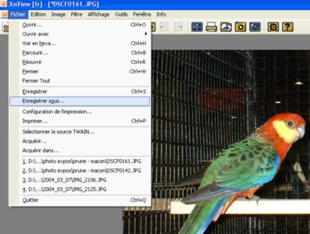
Task: Click the blue refresh-arrows toolbar icon
Action: coord(255,27)
